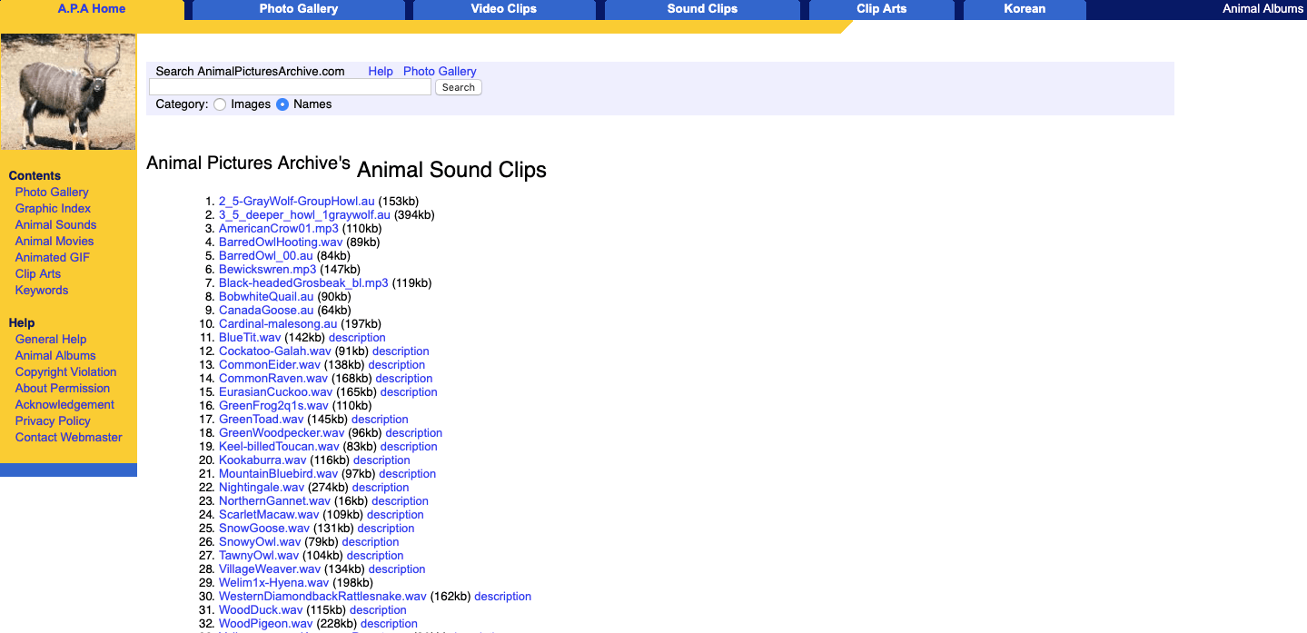The width and height of the screenshot is (1307, 633).
Task: Switch to the Photo Gallery tab
Action: pyautogui.click(x=299, y=9)
